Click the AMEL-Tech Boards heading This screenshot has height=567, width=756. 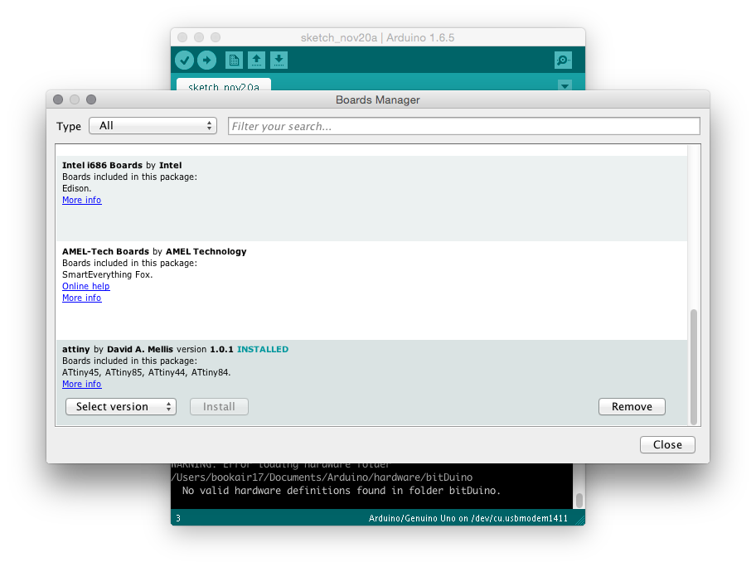105,252
